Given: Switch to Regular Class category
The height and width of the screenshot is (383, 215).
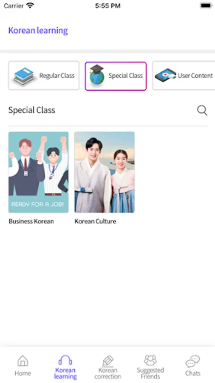Looking at the screenshot, I should 44,75.
